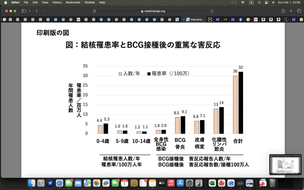
Task: Open the History menu
Action: 57,2
